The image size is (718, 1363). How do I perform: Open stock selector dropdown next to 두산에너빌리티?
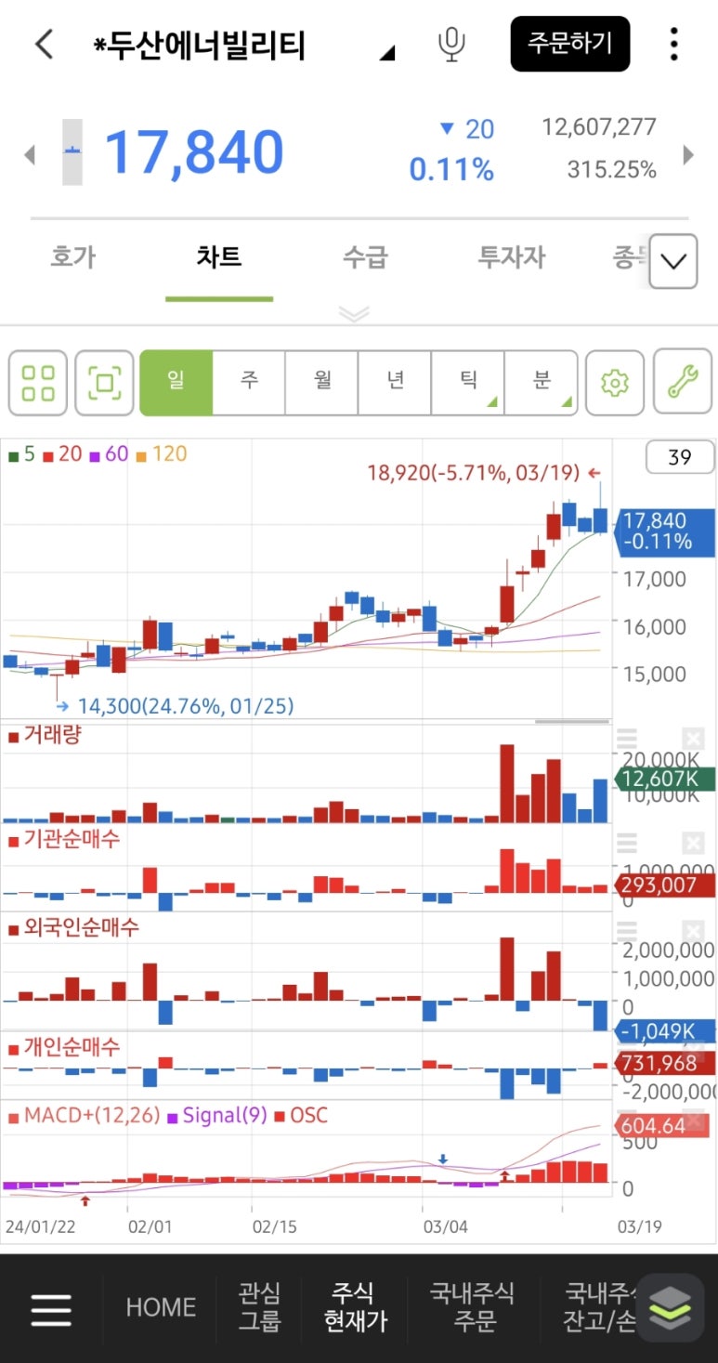[x=387, y=52]
